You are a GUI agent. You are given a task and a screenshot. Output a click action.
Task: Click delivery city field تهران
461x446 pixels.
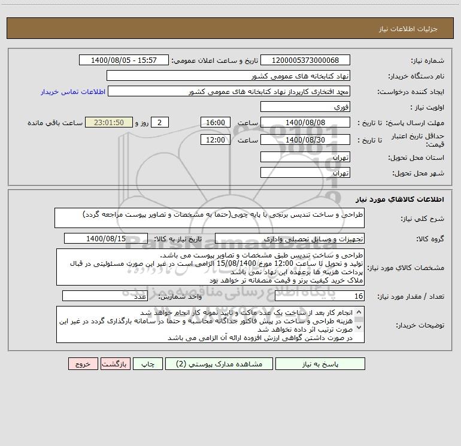[305, 172]
